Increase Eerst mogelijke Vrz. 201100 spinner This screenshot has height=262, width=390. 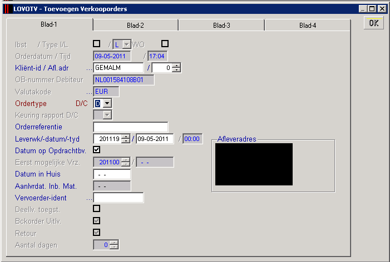pos(126,160)
